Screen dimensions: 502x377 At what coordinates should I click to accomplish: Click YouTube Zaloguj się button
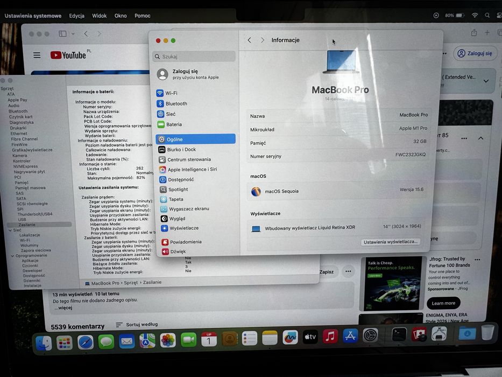click(475, 53)
